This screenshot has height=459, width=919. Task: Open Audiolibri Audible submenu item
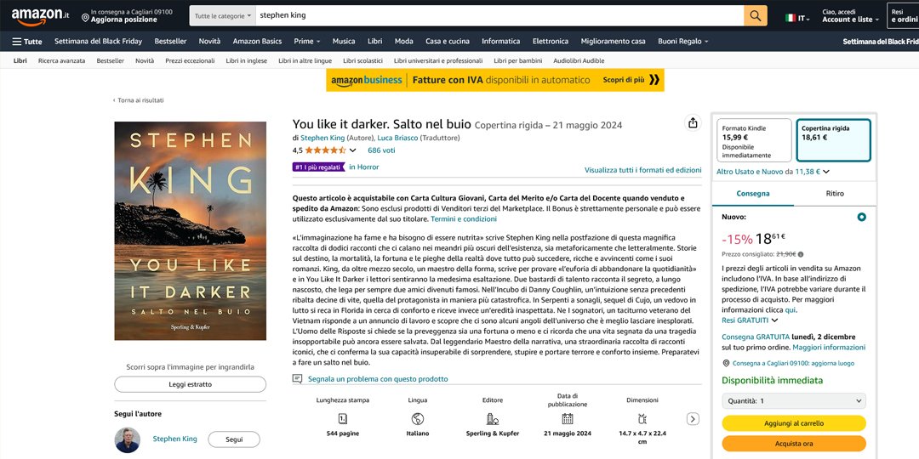[579, 61]
